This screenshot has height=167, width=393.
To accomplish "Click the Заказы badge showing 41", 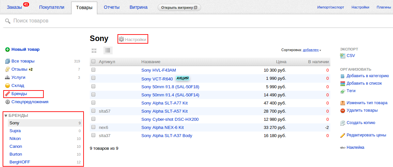I will coord(26,5).
